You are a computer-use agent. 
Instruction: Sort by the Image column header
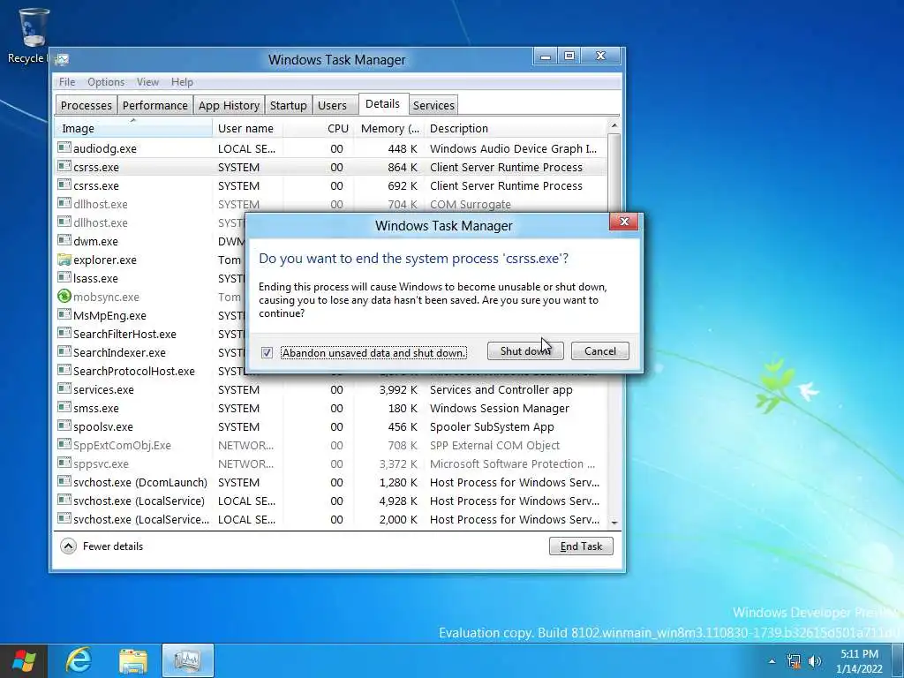click(133, 128)
